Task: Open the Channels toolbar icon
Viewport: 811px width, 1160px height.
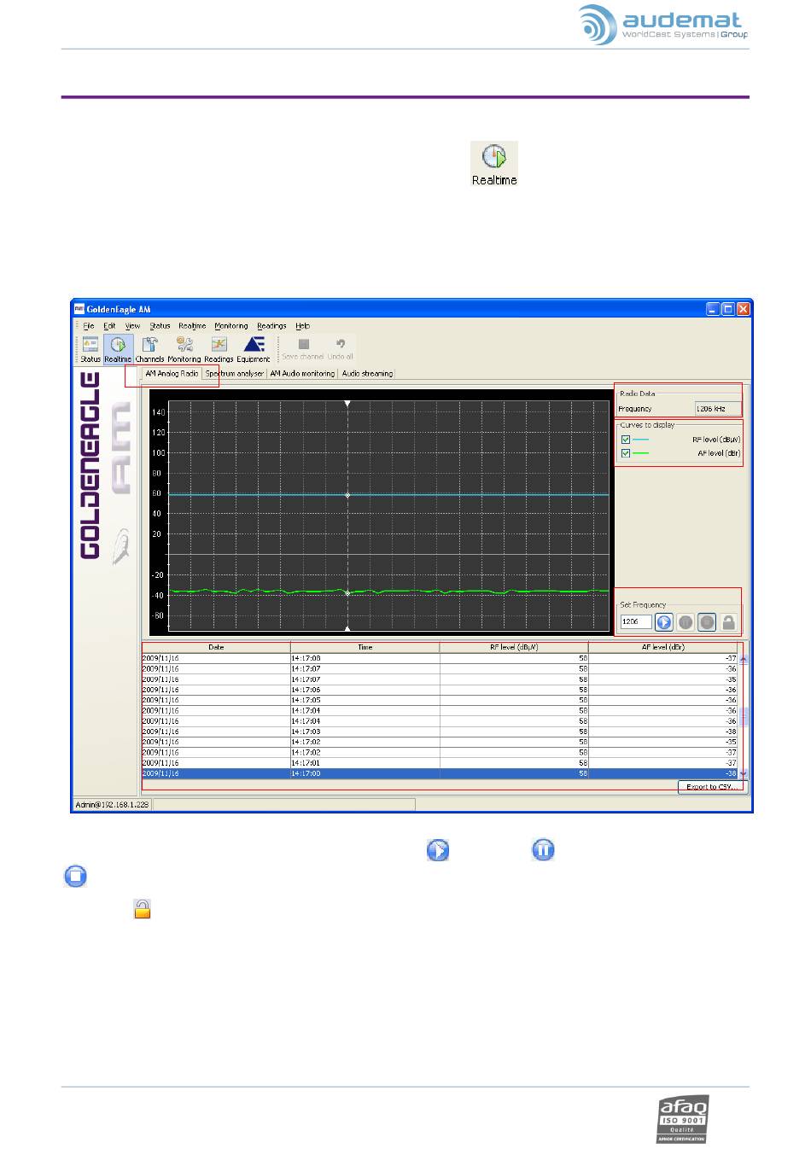Action: point(149,348)
